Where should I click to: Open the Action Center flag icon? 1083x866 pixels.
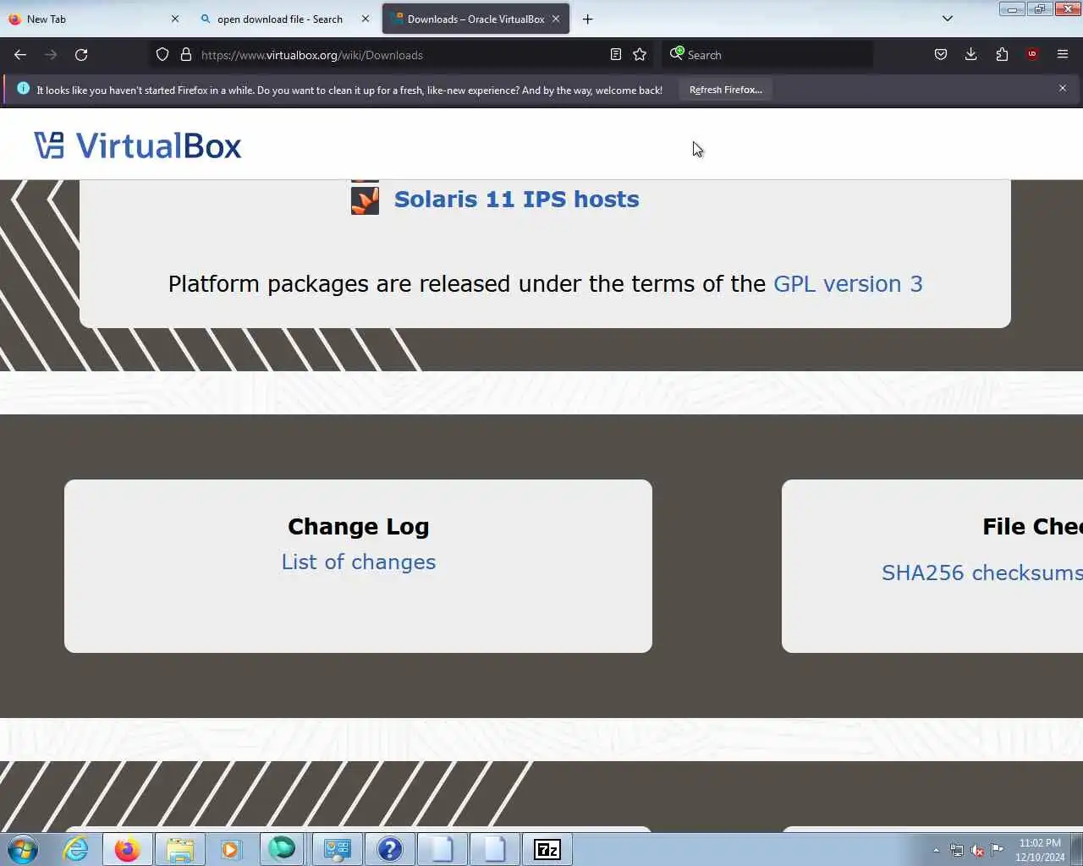point(998,850)
